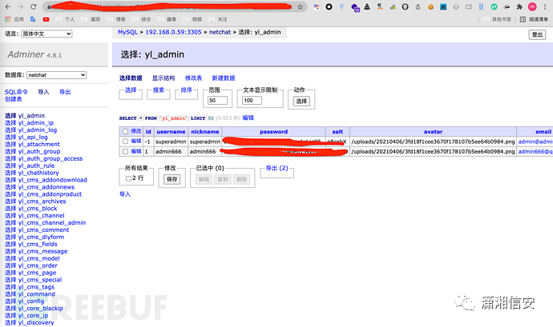Enable the 所有结果 2 行 checkbox
The image size is (553, 327).
click(128, 178)
